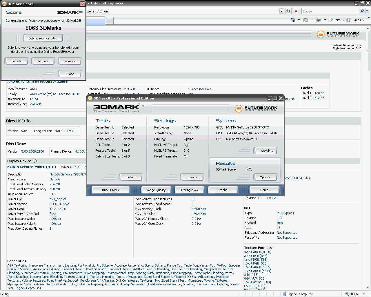This screenshot has height=297, width=371.
Task: Click in the Google search box
Action: [329, 11]
